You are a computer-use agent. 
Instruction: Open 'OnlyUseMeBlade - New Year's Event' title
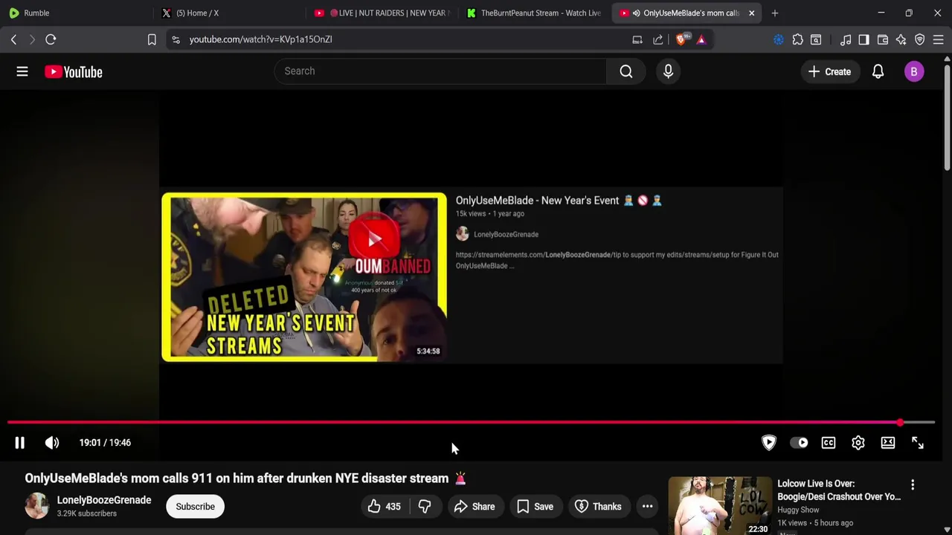(x=559, y=201)
